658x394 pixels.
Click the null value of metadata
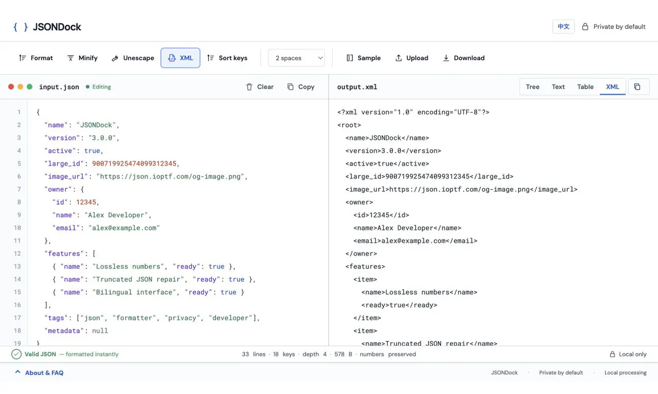click(100, 331)
